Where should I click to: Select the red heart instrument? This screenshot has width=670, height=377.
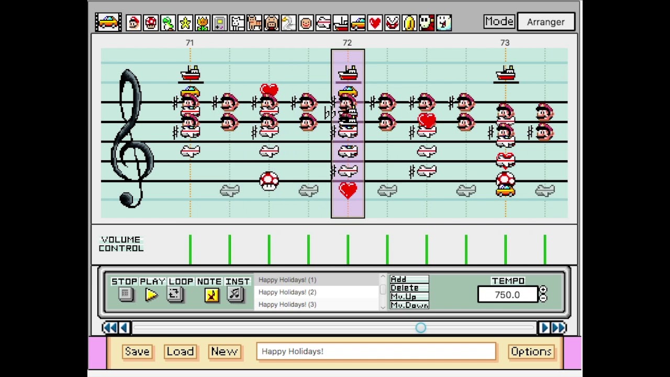pos(375,23)
